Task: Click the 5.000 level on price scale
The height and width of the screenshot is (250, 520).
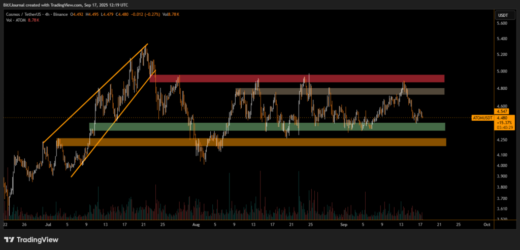Action: pos(502,72)
